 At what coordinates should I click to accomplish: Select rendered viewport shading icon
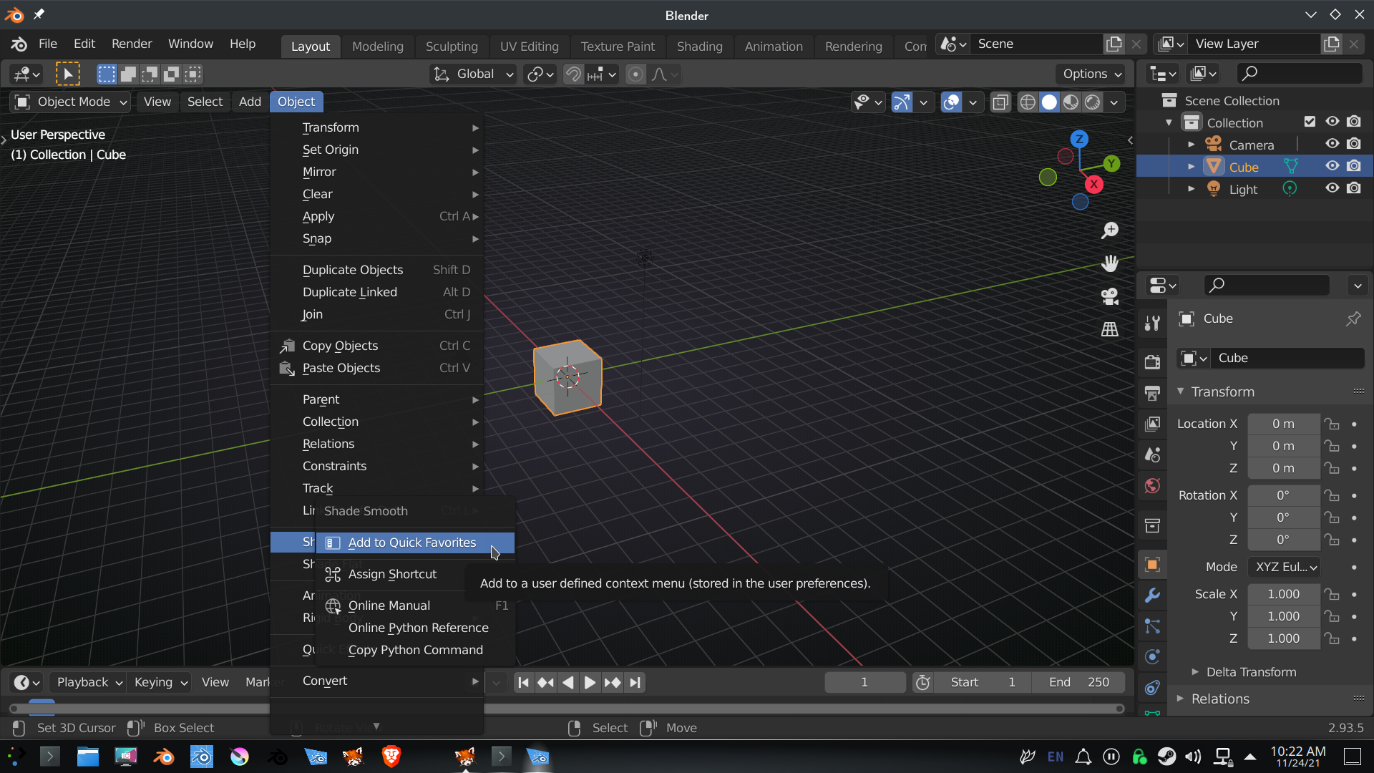[1092, 102]
